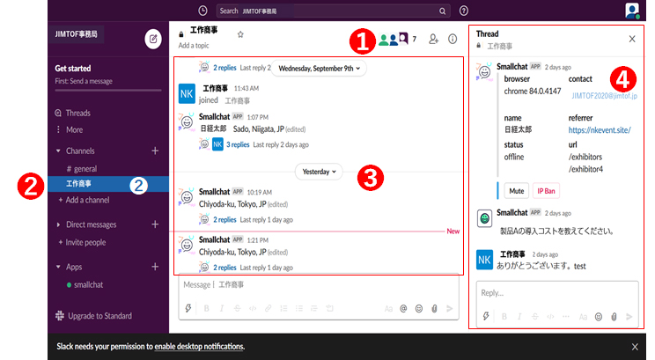The width and height of the screenshot is (655, 360).
Task: Click the Message 工作商事 input box
Action: [x=319, y=285]
